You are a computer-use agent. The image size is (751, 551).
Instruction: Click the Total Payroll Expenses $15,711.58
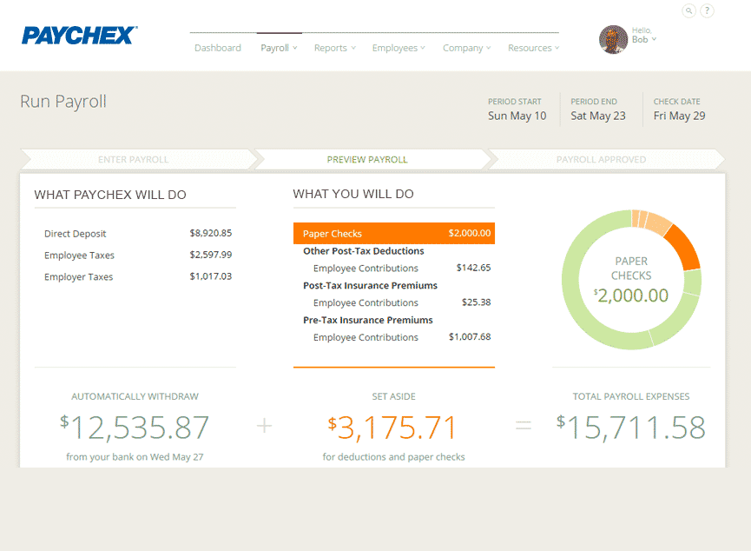pos(631,428)
